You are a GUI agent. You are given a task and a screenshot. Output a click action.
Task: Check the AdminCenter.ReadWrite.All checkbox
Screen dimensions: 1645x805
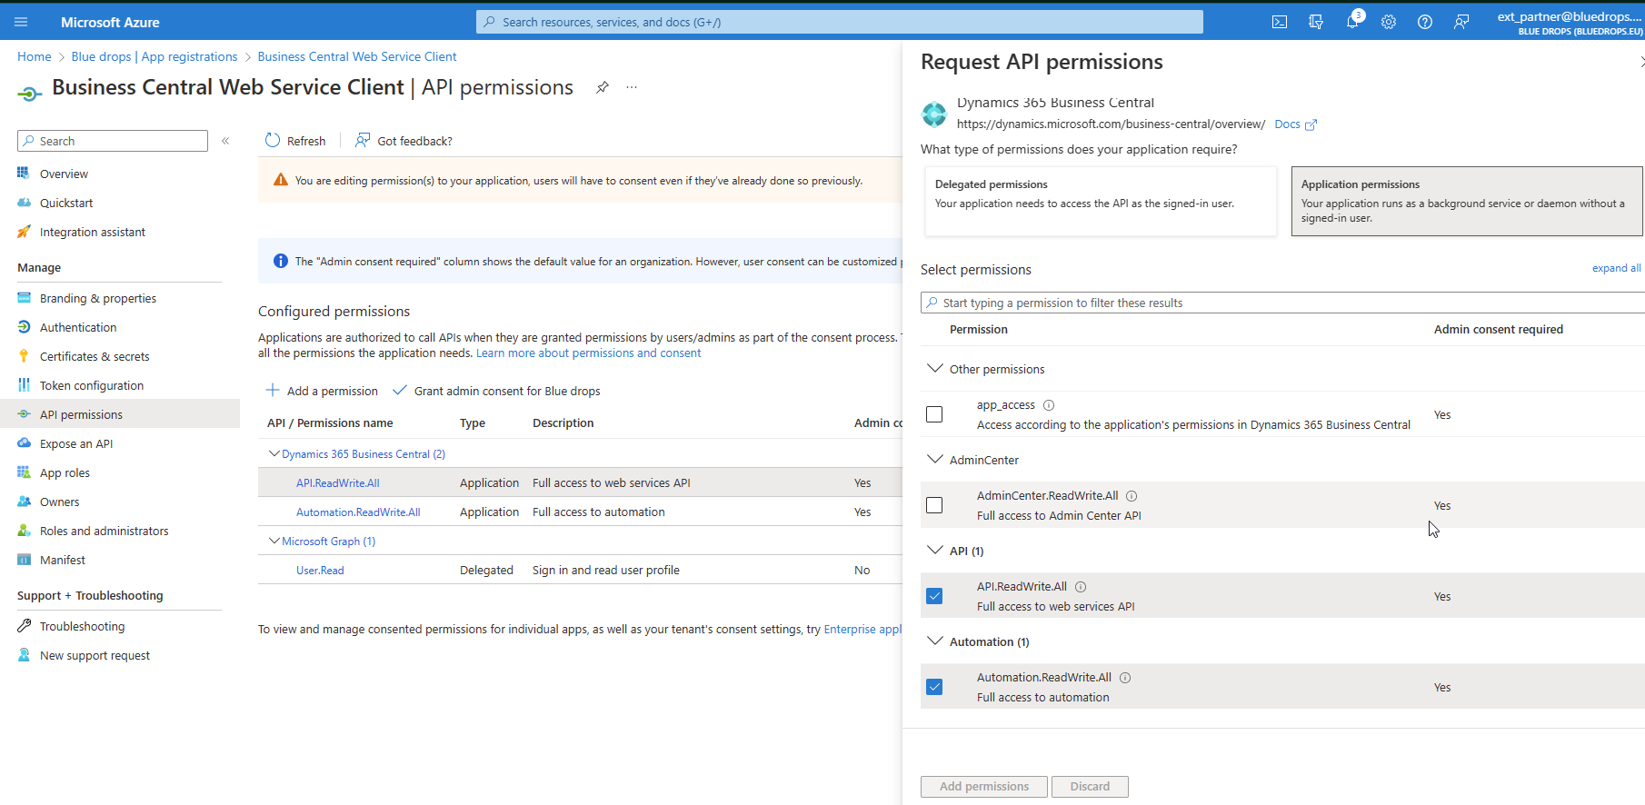(934, 505)
